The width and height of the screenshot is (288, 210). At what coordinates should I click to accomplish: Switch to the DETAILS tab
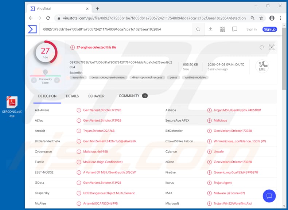pos(73,96)
